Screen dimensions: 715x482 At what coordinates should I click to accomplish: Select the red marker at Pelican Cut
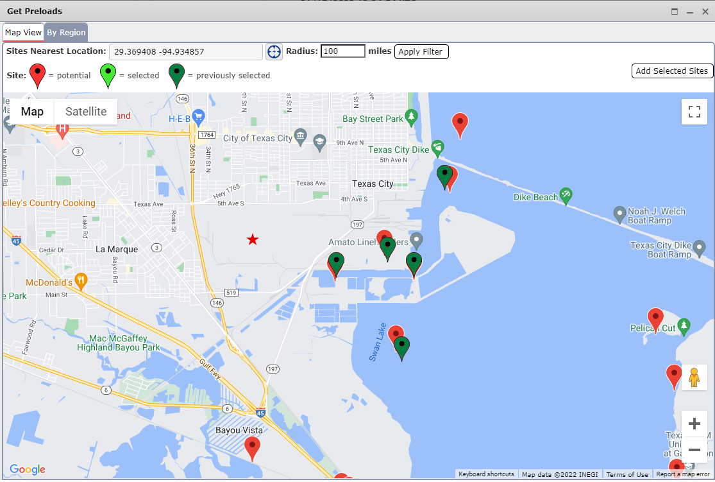pos(655,317)
